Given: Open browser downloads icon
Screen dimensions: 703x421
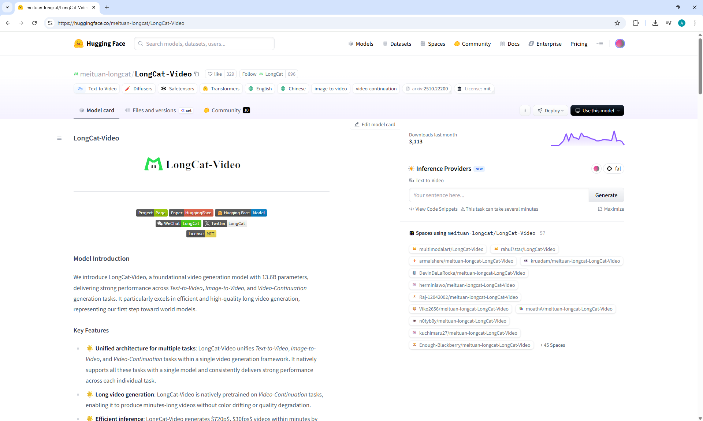Looking at the screenshot, I should (655, 23).
